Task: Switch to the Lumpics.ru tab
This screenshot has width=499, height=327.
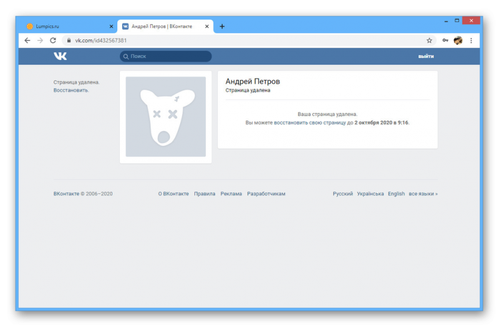Action: point(69,26)
